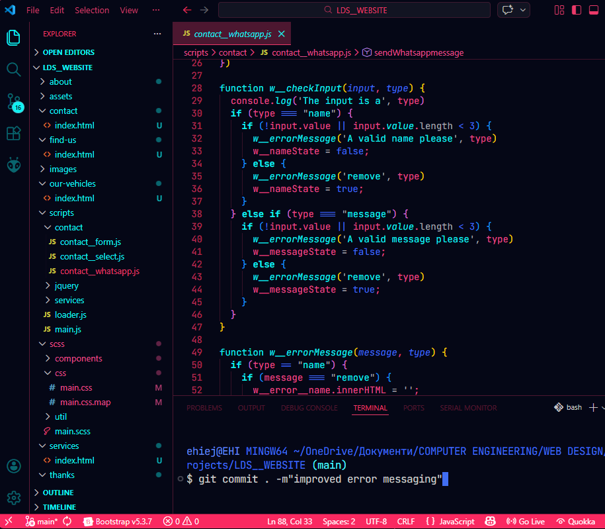Screen dimensions: 605x529
Task: Collapse the scripts folder
Action: click(63, 213)
